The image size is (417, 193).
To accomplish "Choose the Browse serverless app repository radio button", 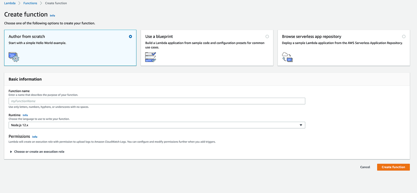I will [x=404, y=36].
